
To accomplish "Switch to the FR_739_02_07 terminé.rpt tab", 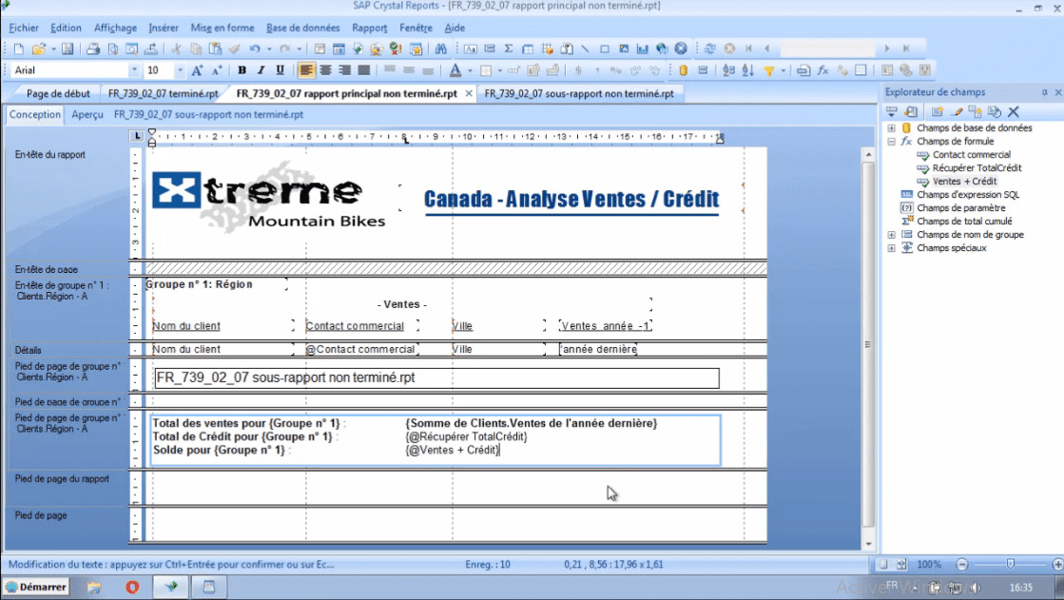I will tap(164, 94).
